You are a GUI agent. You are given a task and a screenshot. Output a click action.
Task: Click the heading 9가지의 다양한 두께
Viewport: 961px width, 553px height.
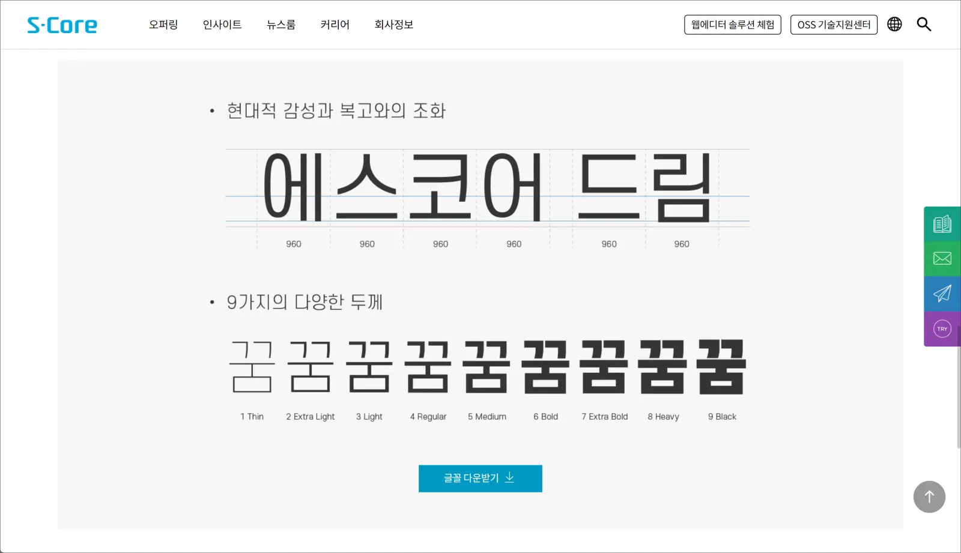[305, 301]
